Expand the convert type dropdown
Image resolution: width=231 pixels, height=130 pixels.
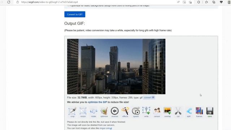pyautogui.click(x=149, y=97)
